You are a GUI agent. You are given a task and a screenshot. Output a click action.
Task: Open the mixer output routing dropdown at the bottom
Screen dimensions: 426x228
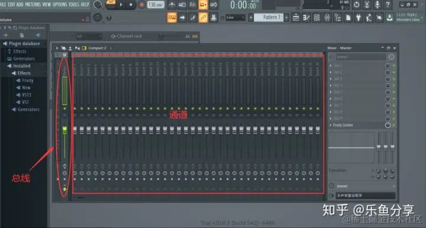[365, 195]
